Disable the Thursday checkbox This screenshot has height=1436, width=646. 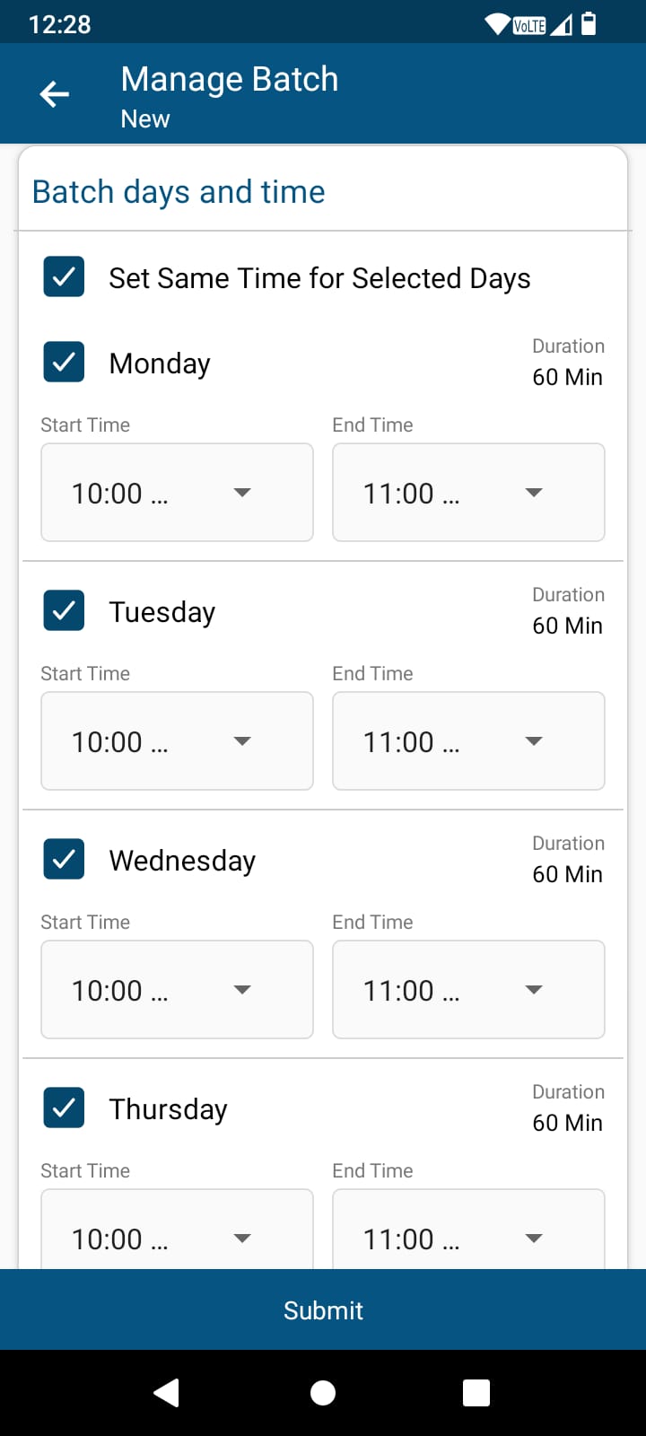coord(64,1108)
